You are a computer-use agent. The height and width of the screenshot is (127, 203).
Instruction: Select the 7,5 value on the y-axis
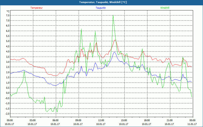point(7,15)
